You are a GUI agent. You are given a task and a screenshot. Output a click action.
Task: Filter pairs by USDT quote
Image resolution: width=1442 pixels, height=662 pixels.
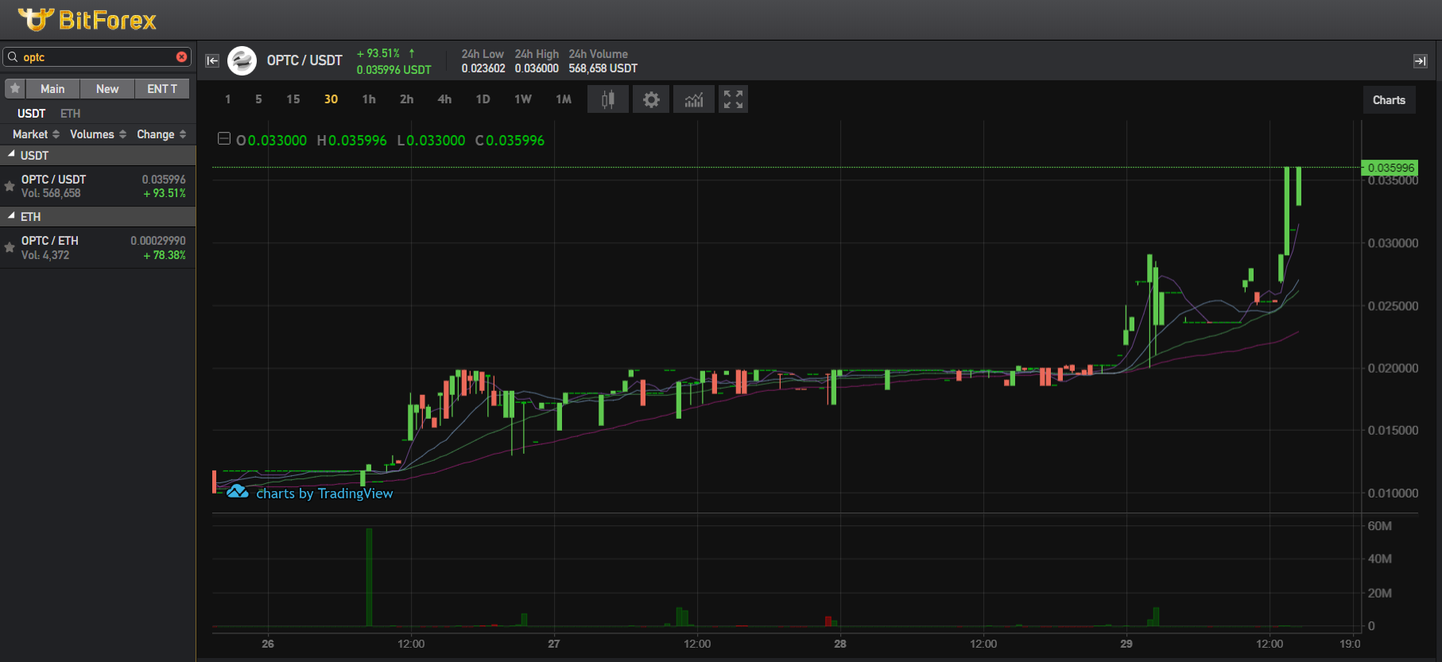click(32, 114)
